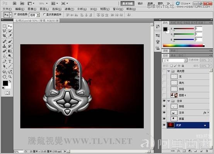The width and height of the screenshot is (214, 154).
Task: Launch Bridge from the application bar
Action: tap(14, 3)
